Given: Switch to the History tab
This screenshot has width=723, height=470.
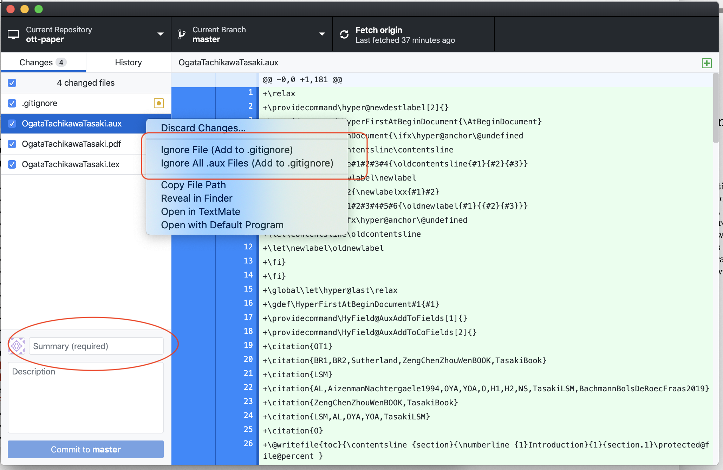Looking at the screenshot, I should point(128,63).
